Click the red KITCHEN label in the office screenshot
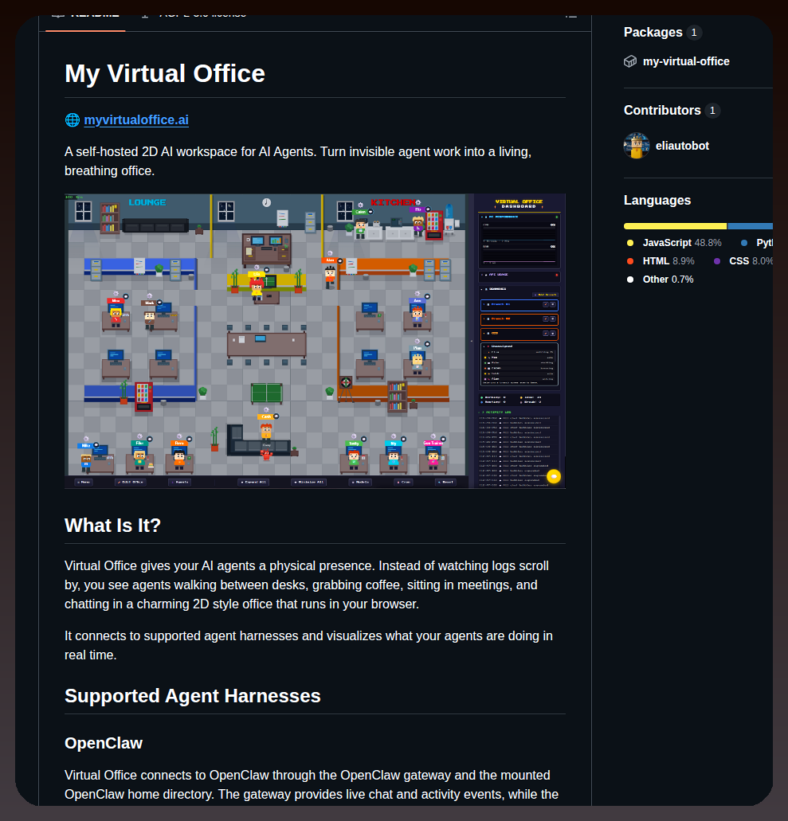 (393, 202)
